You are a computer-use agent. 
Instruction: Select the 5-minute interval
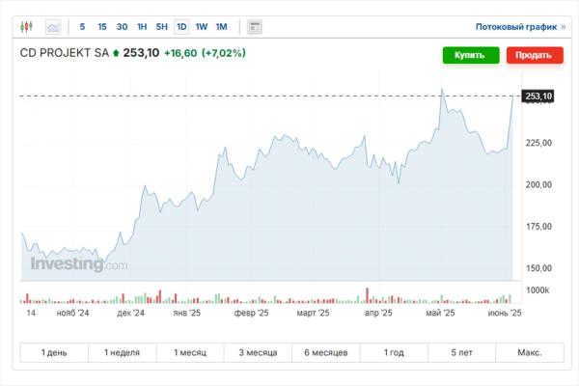point(82,27)
